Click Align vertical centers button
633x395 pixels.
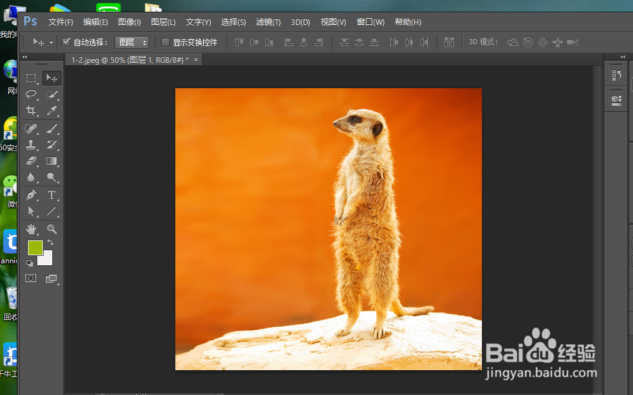click(x=254, y=42)
